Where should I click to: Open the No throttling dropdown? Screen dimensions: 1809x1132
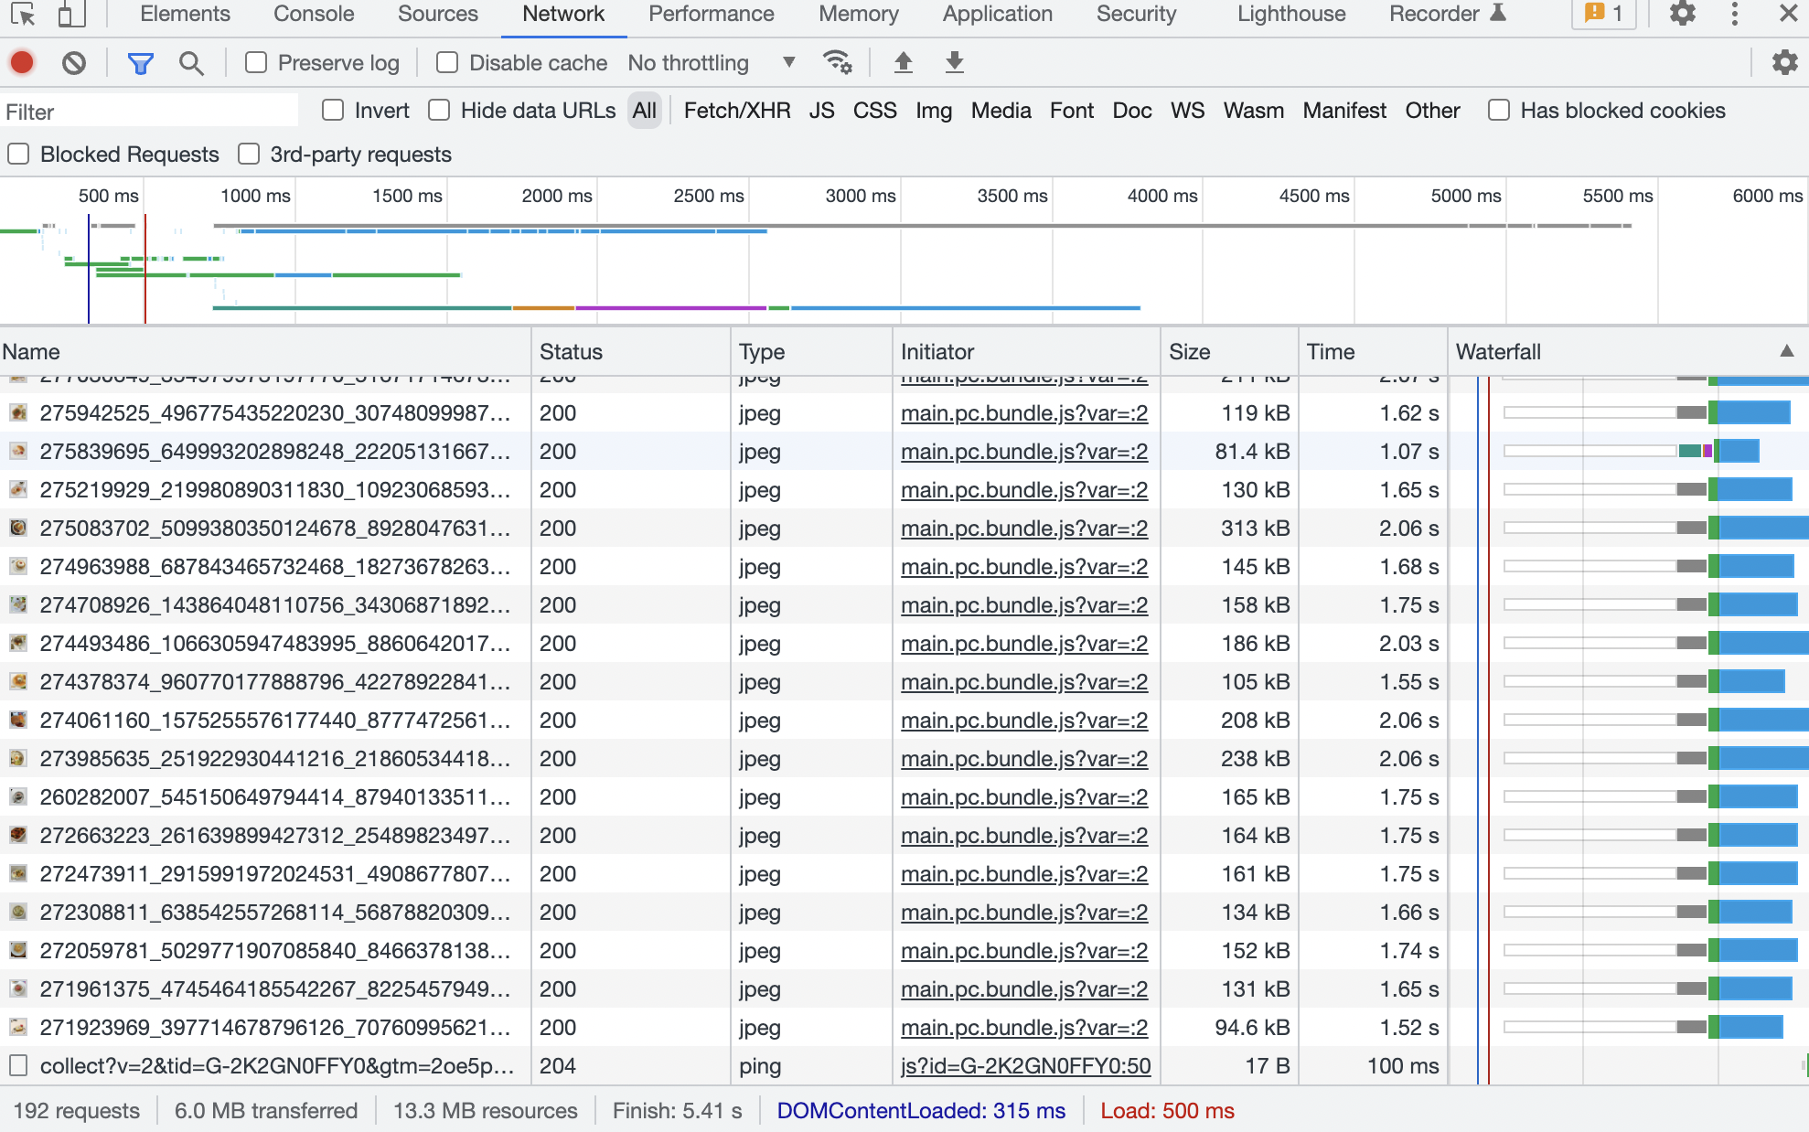[x=711, y=63]
